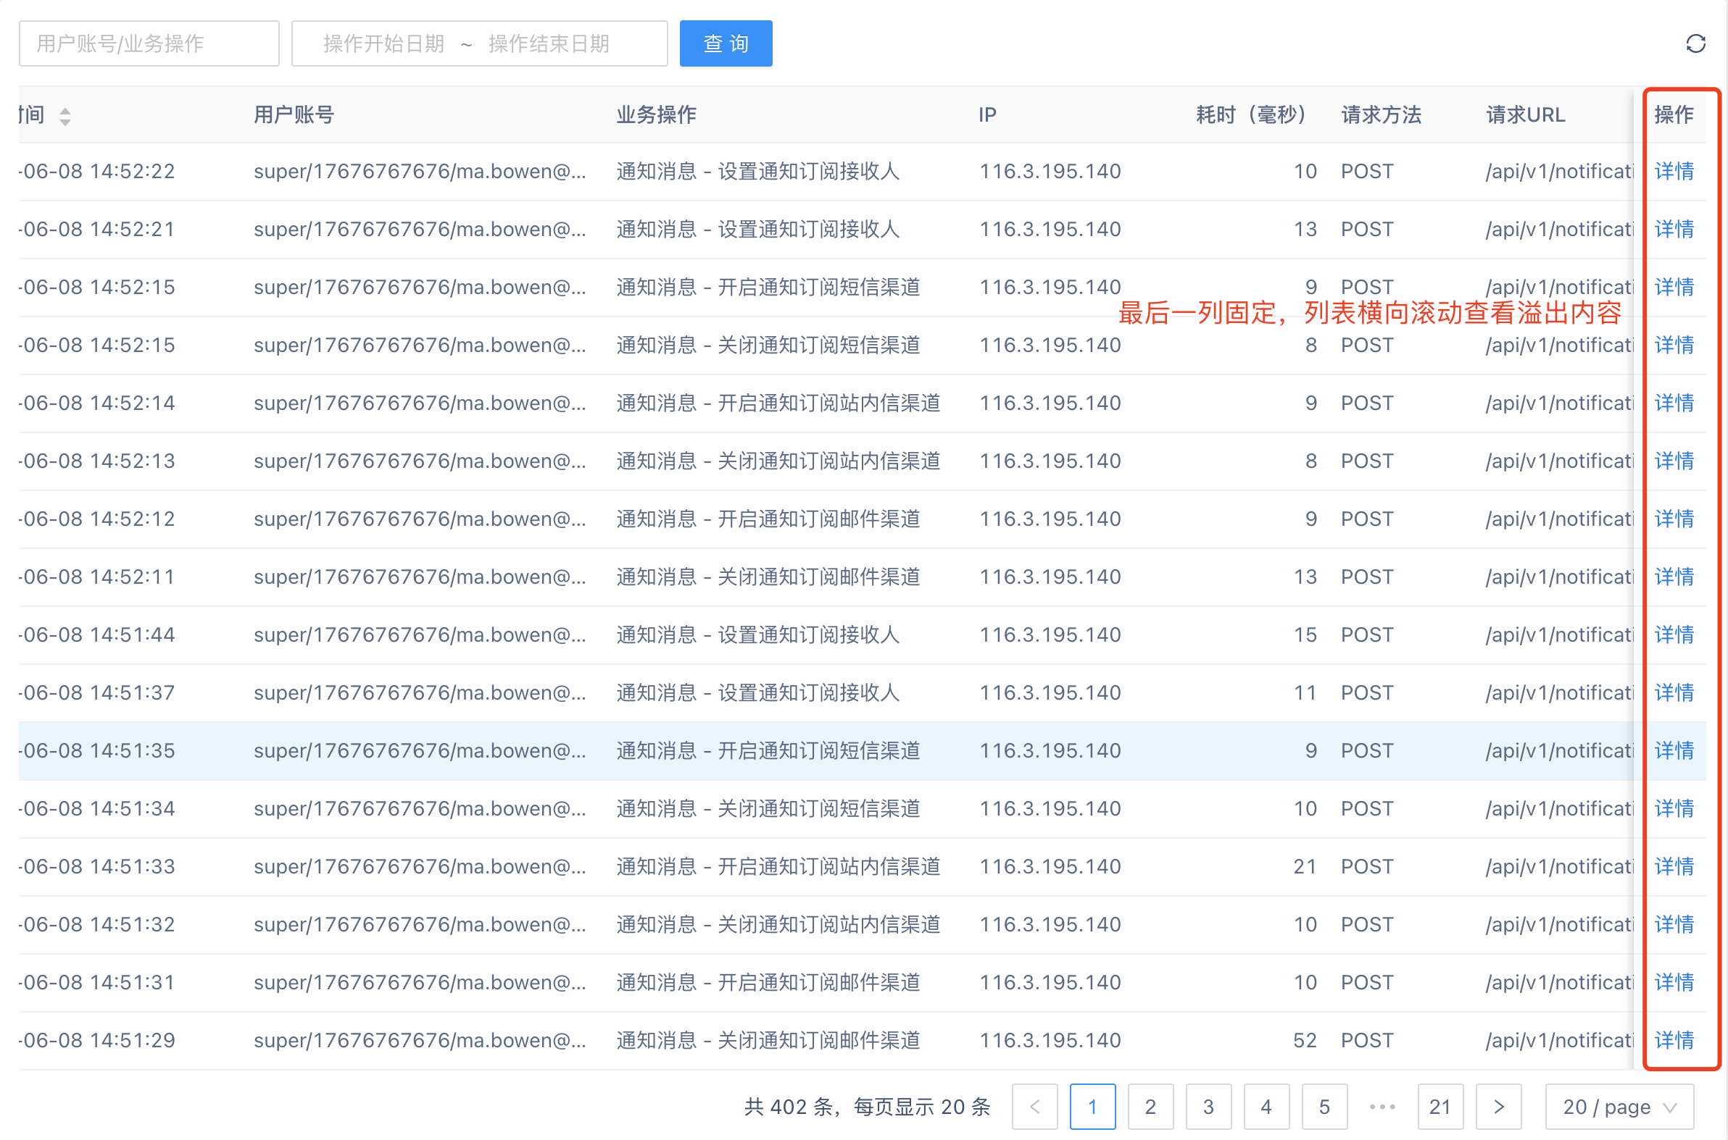Image resolution: width=1728 pixels, height=1140 pixels.
Task: Open the 操作结束日期 date picker
Action: [x=549, y=43]
